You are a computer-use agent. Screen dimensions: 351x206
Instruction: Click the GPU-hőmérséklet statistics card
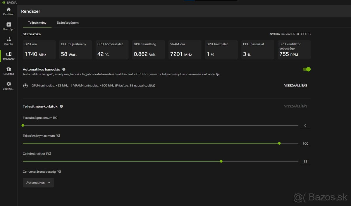112,50
